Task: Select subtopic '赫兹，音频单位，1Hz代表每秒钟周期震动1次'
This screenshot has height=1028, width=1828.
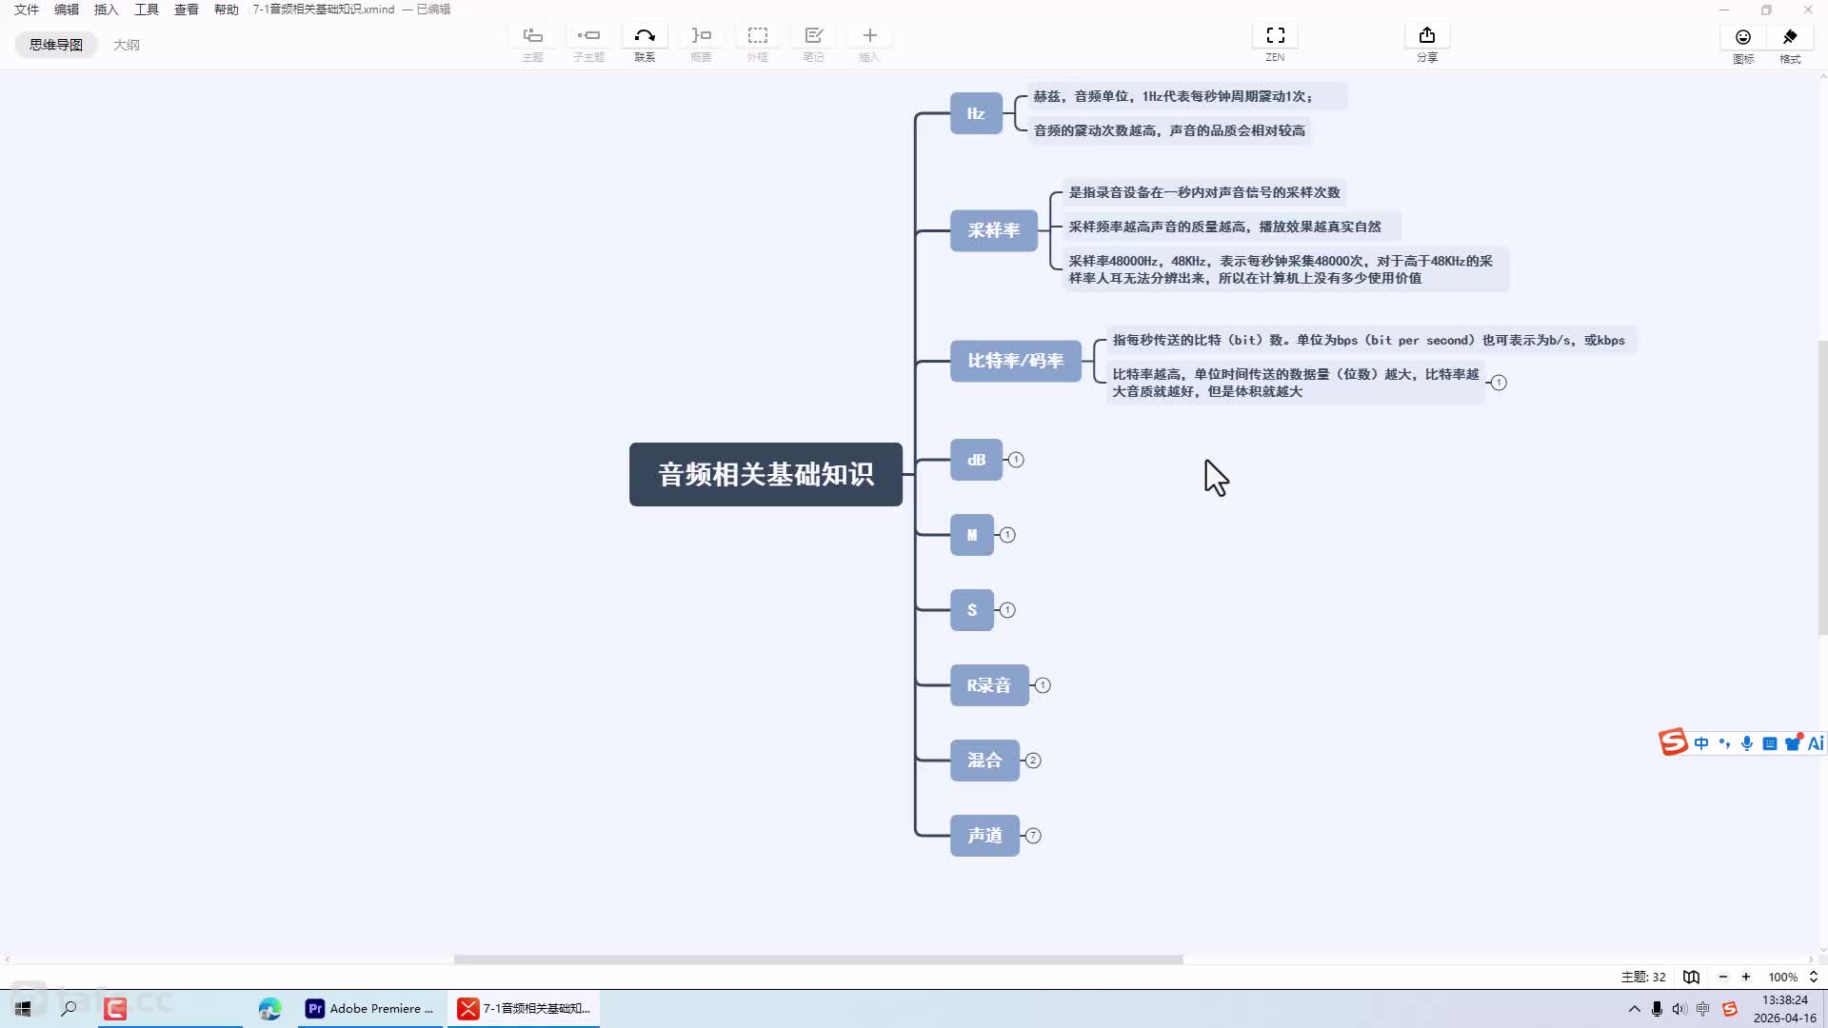Action: tap(1187, 96)
